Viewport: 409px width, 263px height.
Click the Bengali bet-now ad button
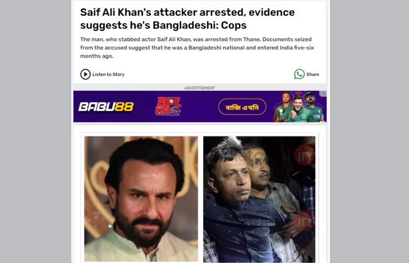tap(242, 107)
